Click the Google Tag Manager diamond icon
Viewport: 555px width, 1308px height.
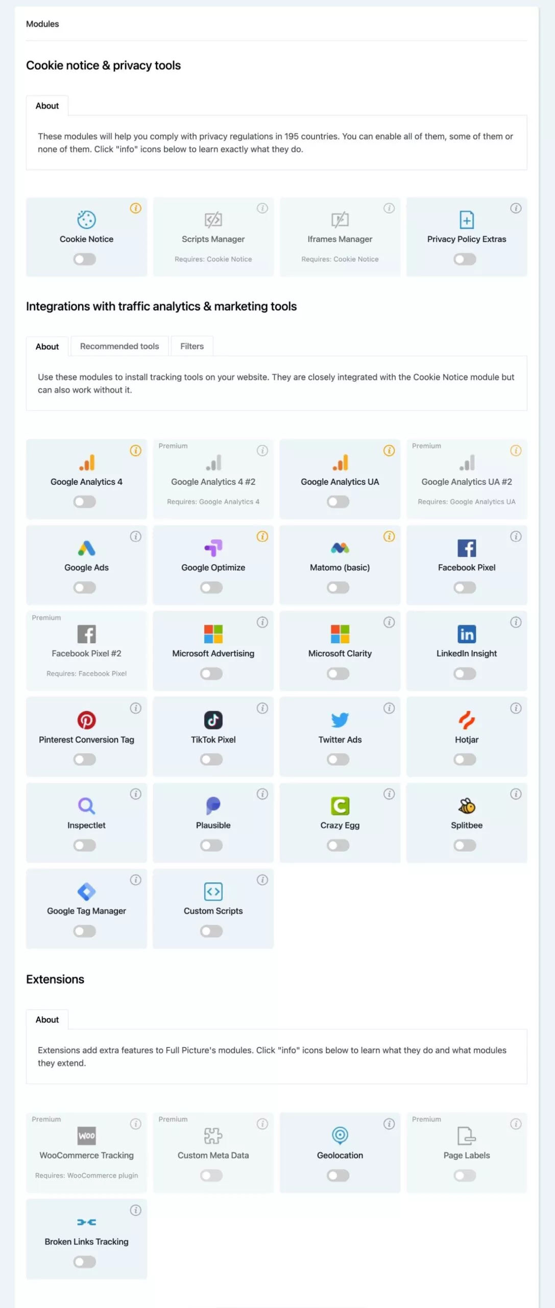click(x=86, y=892)
